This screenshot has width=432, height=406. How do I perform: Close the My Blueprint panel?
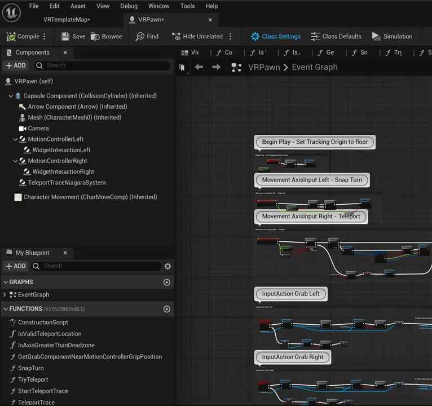pyautogui.click(x=65, y=253)
